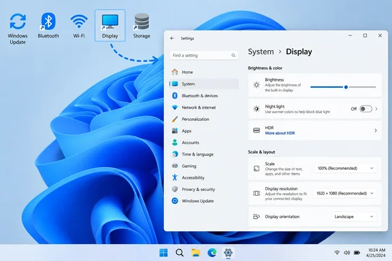Screen dimensions: 392x261
Task: Click the Wi-Fi icon in system tray
Action: point(337,253)
